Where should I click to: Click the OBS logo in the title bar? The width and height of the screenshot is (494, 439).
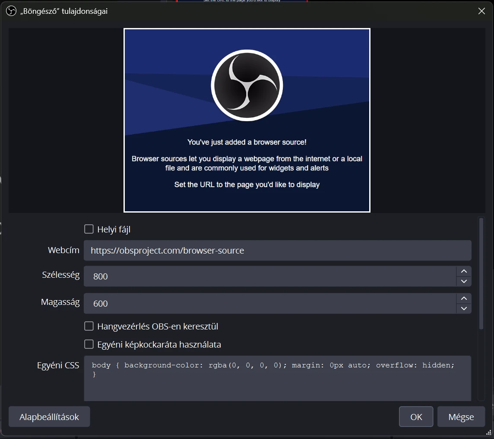click(11, 11)
